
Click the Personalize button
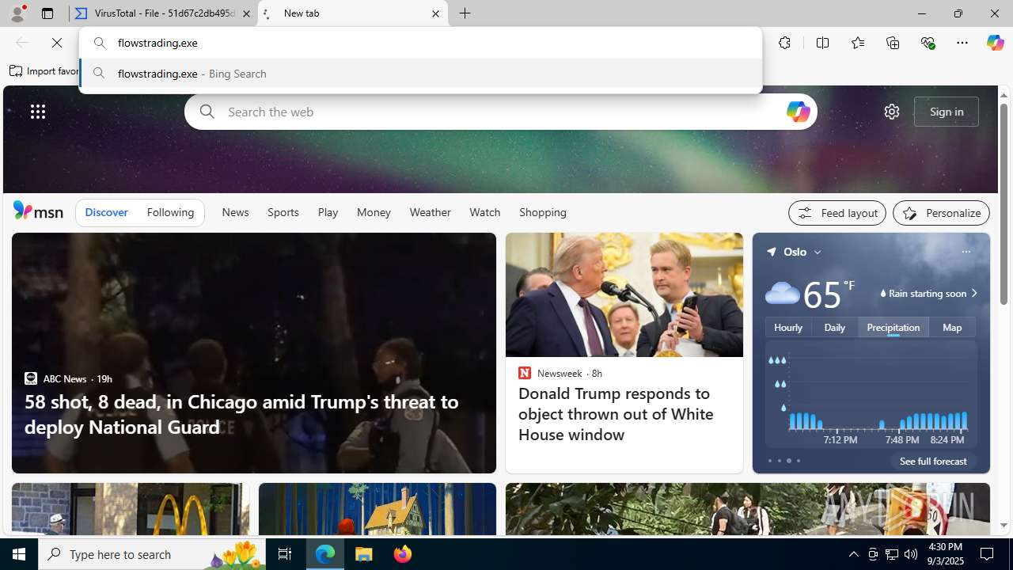click(941, 213)
